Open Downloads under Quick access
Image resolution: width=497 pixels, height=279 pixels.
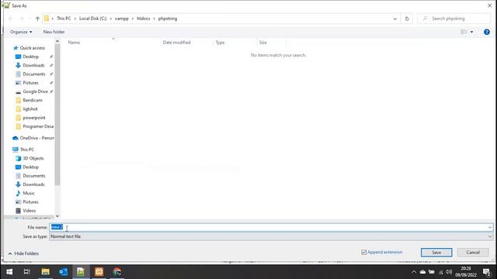tap(33, 65)
